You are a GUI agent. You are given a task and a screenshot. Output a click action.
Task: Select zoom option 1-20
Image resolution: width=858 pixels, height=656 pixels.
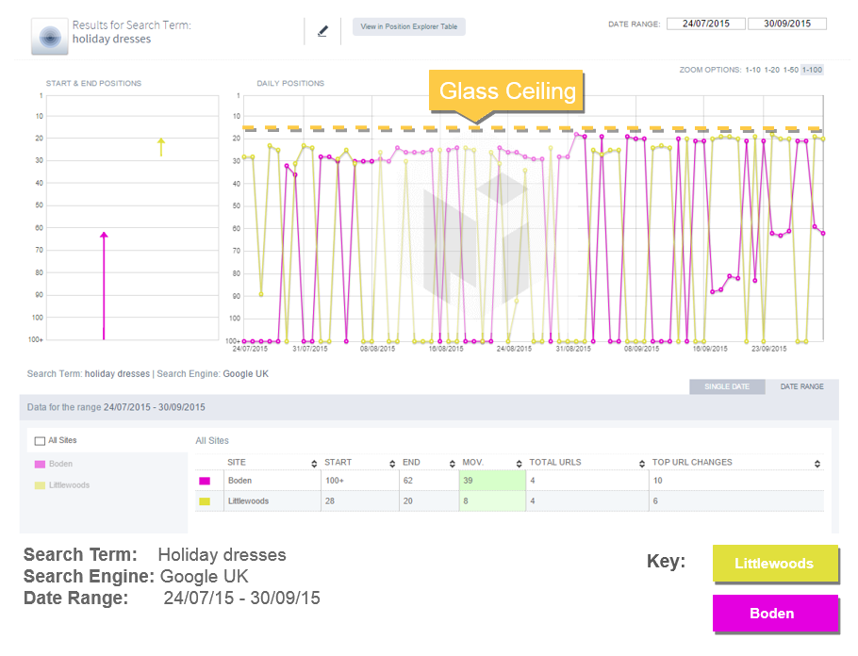(772, 70)
